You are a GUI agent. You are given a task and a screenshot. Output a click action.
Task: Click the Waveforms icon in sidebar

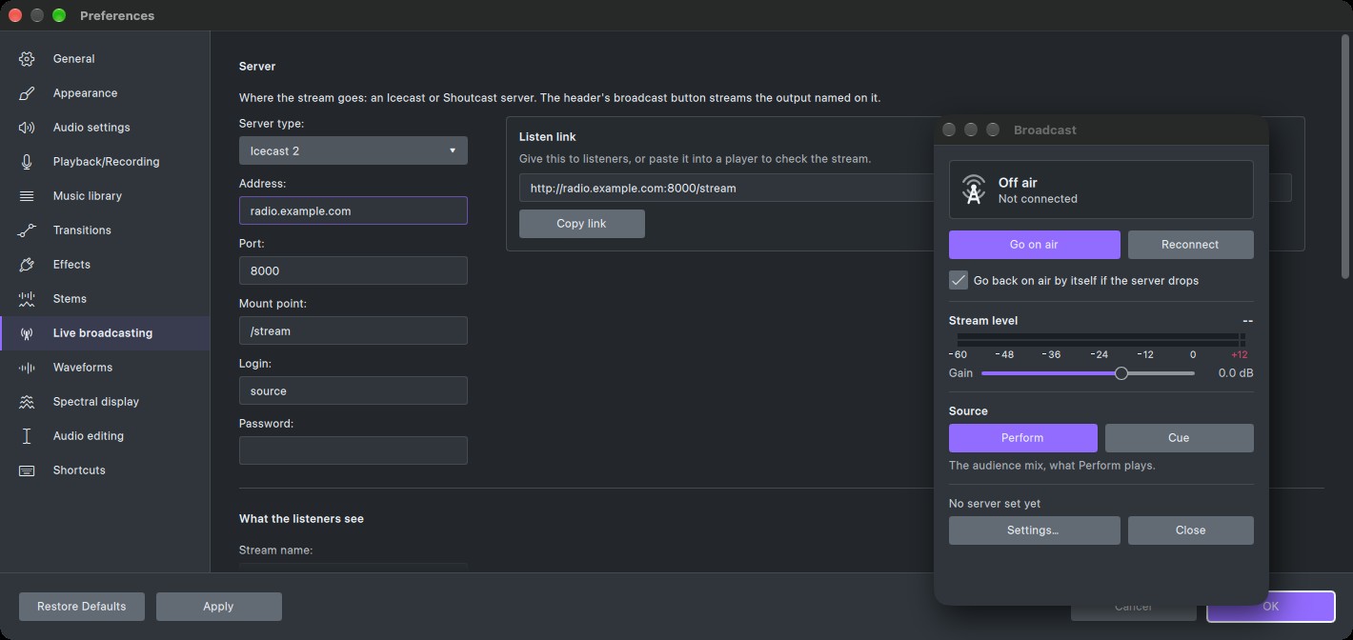pos(27,368)
